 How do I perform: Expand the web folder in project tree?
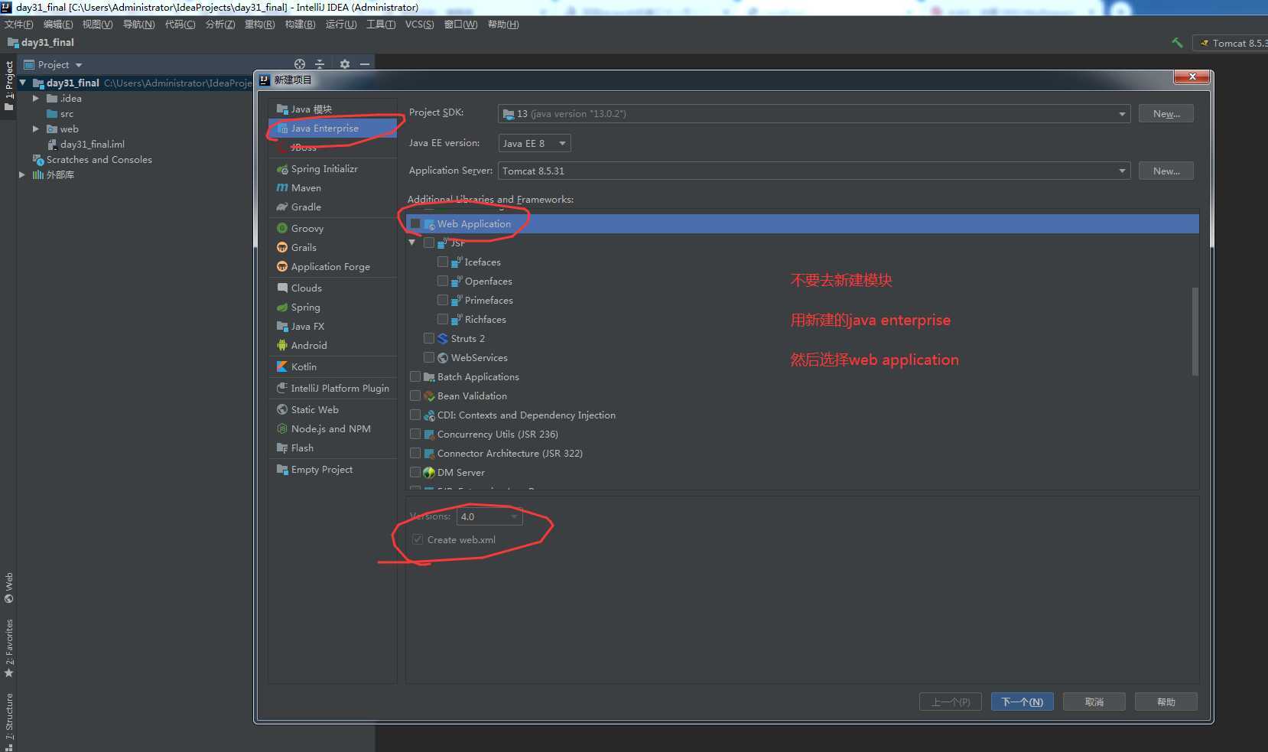pos(35,129)
